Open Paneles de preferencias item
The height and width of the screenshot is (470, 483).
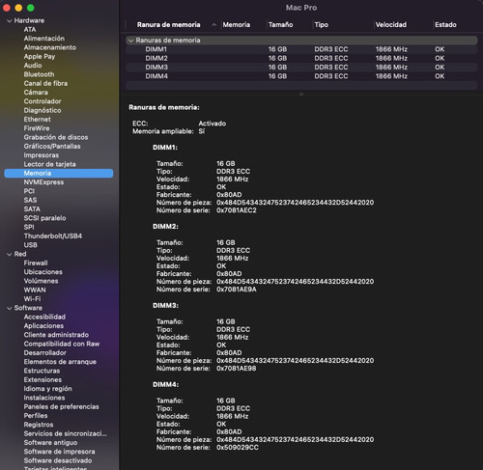(61, 407)
